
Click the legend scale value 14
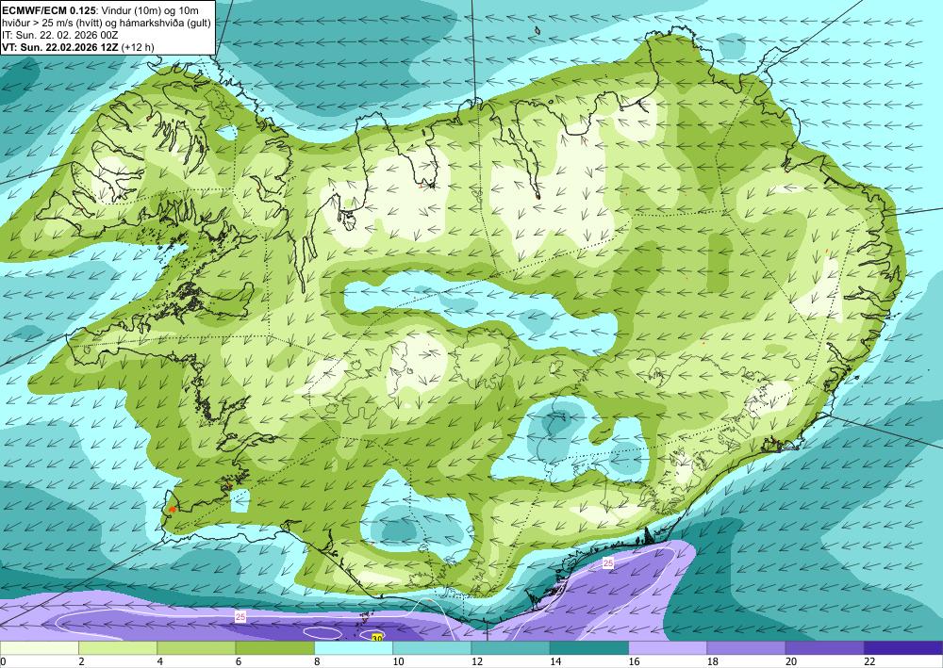(x=555, y=661)
